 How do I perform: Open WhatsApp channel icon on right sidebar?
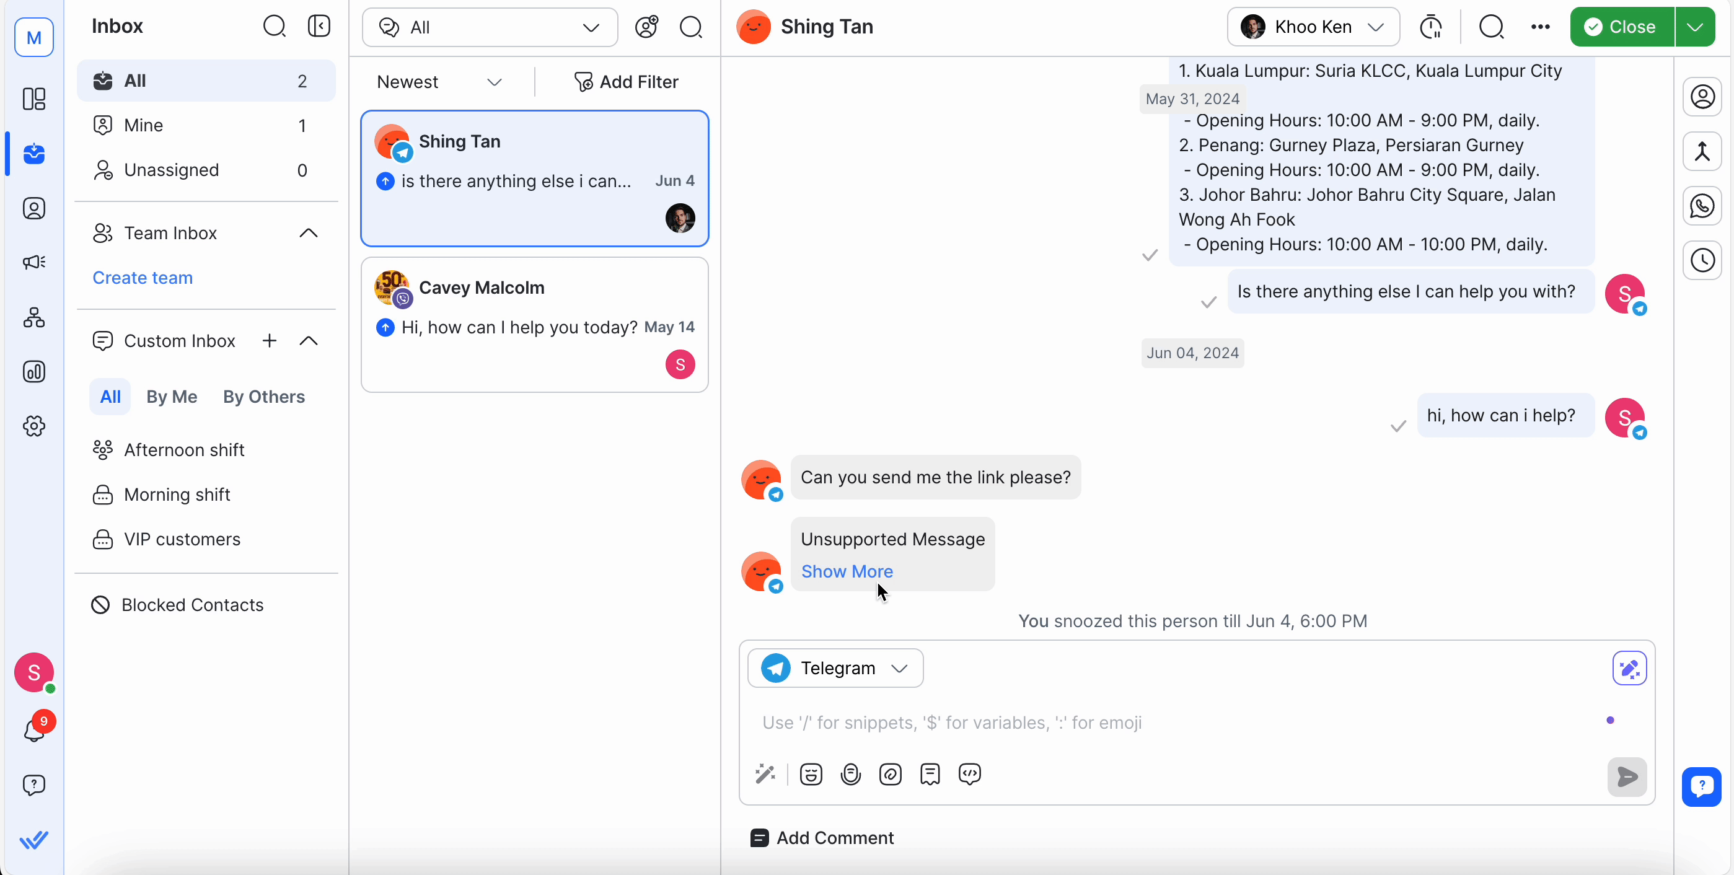pyautogui.click(x=1702, y=206)
